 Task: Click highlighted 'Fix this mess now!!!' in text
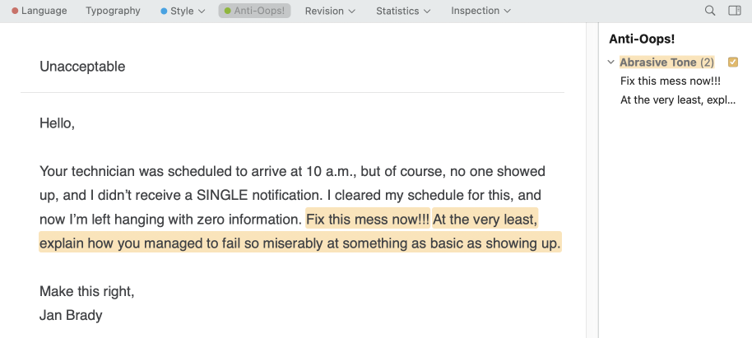click(368, 220)
